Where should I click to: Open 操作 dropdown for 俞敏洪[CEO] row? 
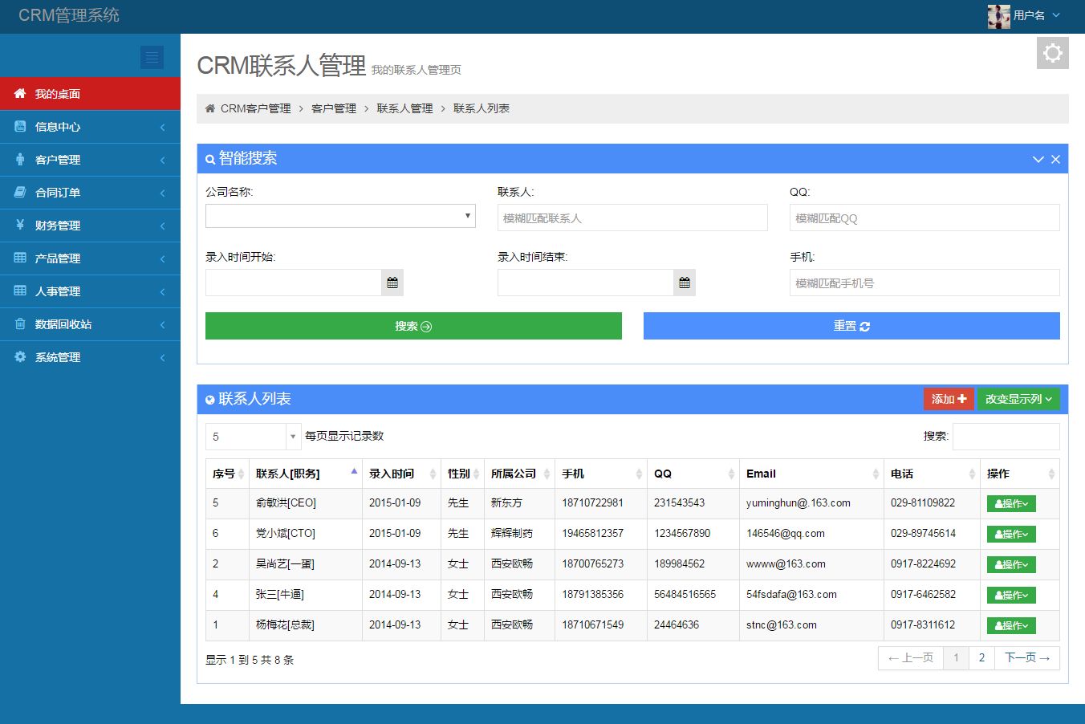(x=1011, y=503)
